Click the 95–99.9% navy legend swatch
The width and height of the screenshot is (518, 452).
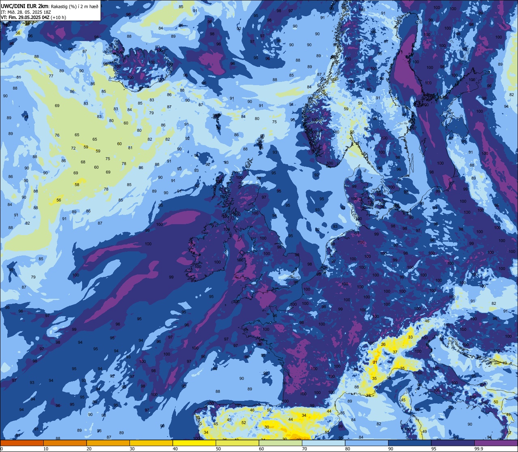click(453, 443)
